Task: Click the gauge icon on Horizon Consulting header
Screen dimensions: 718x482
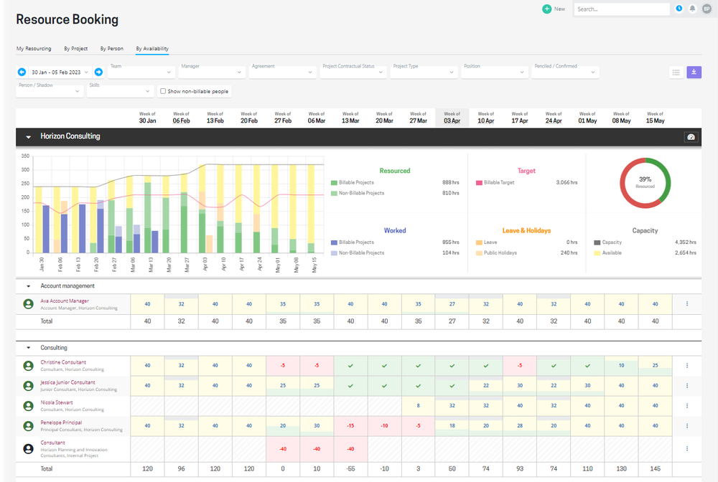Action: tap(690, 136)
